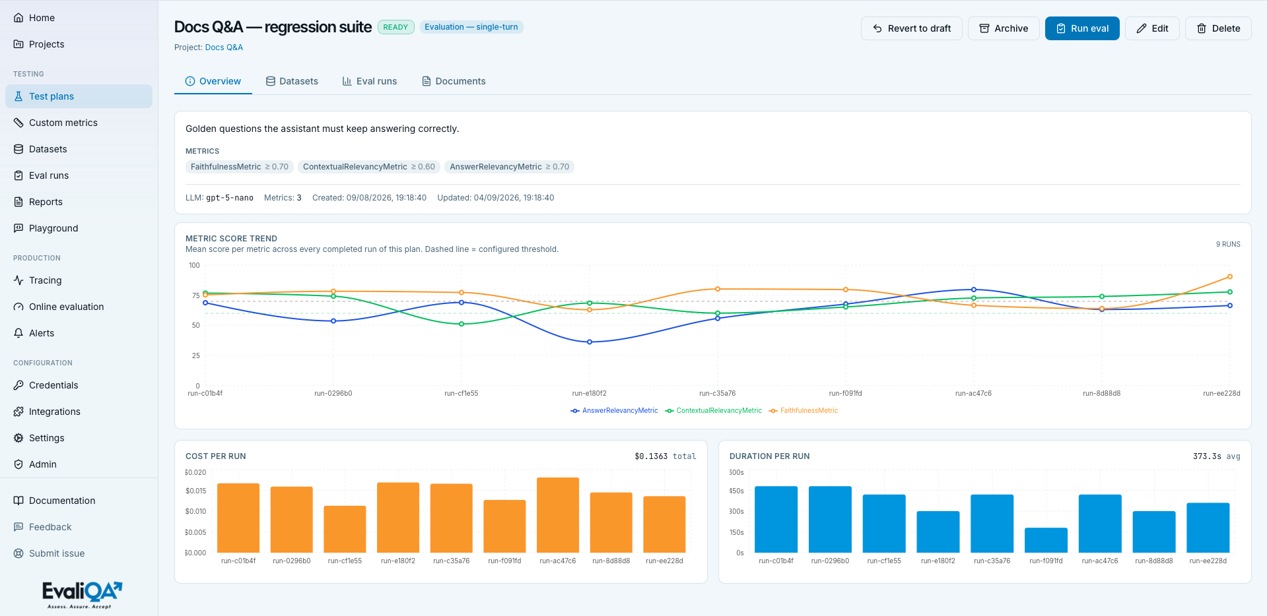Click the FaithfulnessMetric ≥ 0.70 chip
This screenshot has height=616, width=1267.
(240, 167)
